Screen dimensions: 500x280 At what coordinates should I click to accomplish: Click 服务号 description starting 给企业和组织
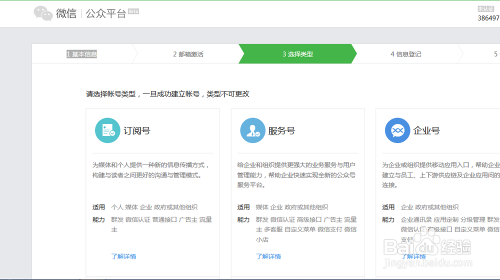click(x=296, y=175)
